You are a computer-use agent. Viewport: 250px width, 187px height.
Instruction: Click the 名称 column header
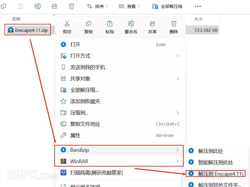pyautogui.click(x=16, y=19)
